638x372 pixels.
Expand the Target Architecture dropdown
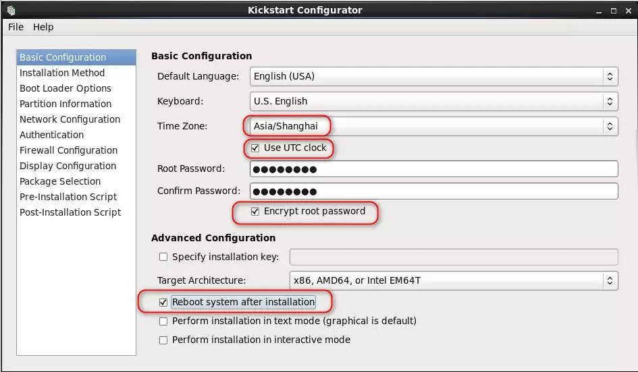pos(453,280)
